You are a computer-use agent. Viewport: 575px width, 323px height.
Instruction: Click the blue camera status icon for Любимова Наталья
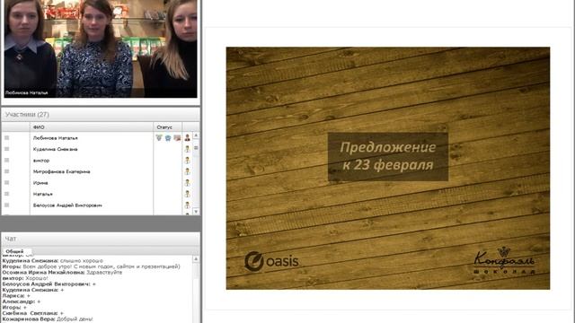coord(168,137)
